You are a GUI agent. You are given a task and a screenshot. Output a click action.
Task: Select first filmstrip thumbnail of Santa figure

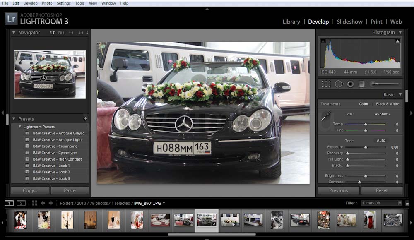21,220
